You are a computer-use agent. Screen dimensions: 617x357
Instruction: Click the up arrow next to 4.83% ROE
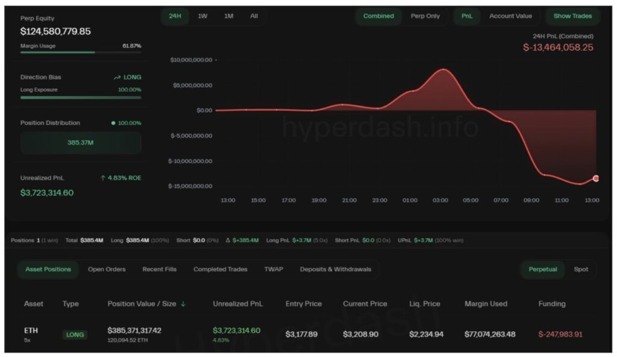click(x=103, y=178)
